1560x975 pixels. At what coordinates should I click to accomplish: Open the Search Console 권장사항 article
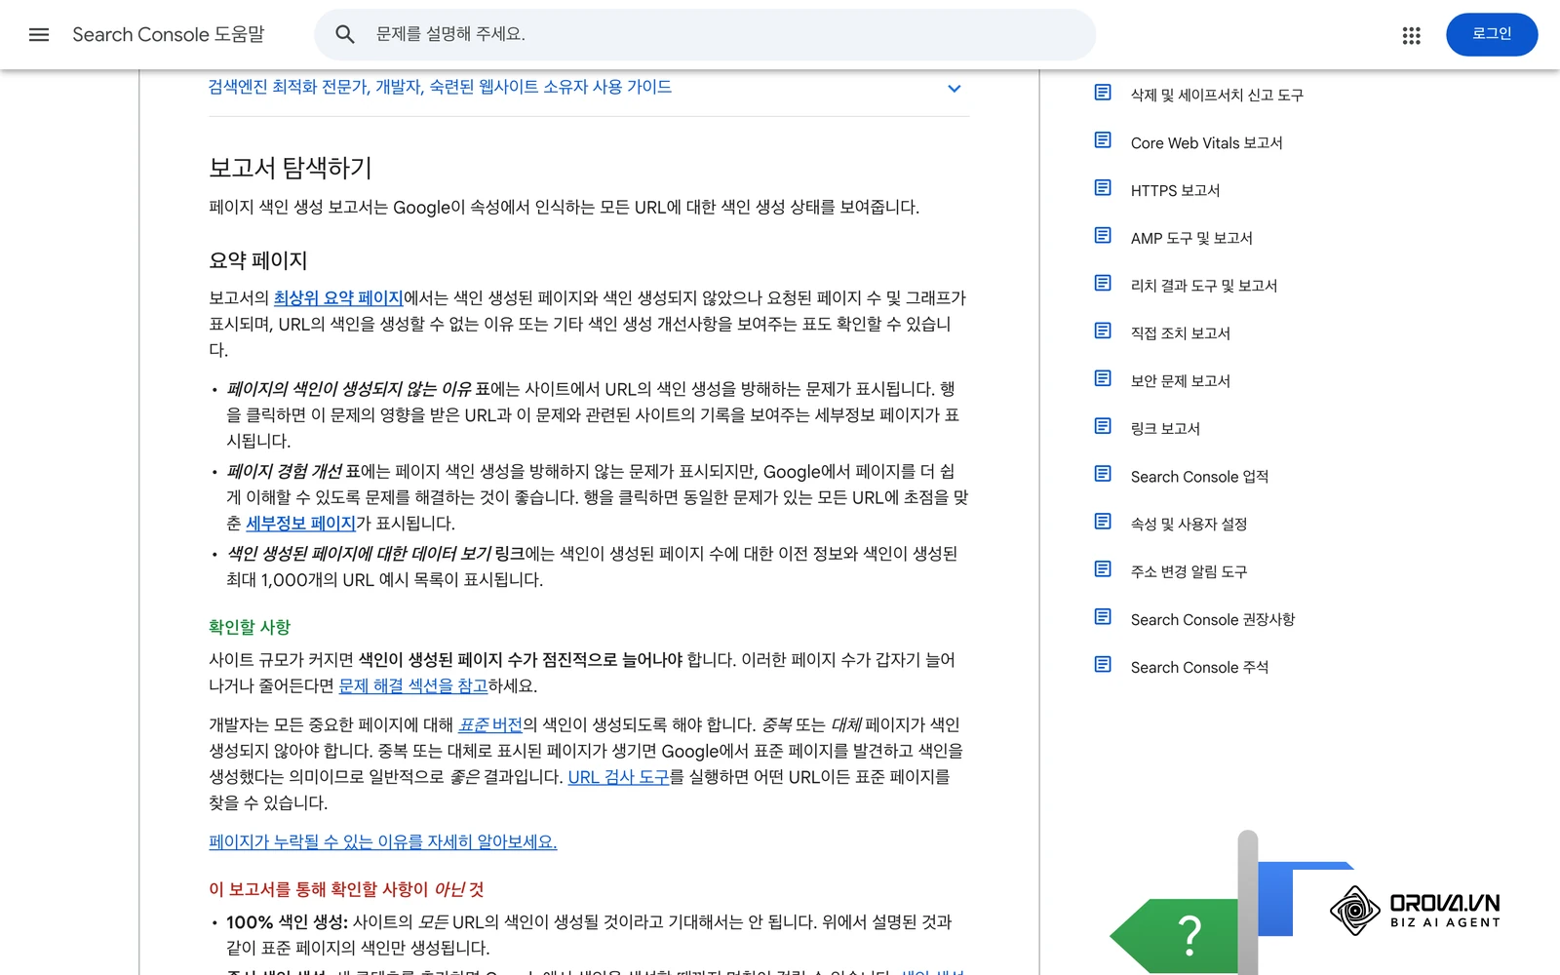click(1212, 620)
